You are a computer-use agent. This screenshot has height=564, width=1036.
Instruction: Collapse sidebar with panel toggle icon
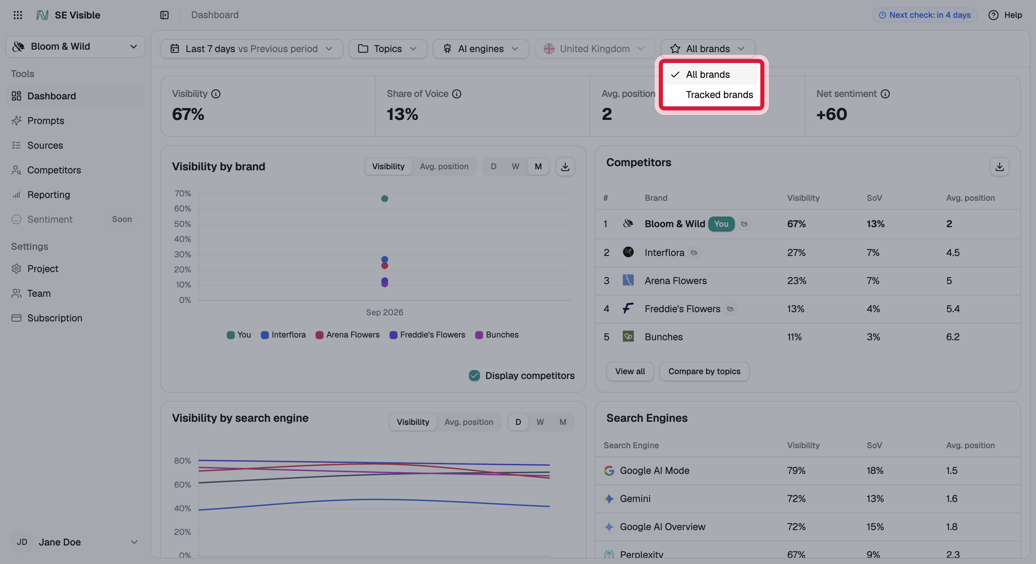164,15
